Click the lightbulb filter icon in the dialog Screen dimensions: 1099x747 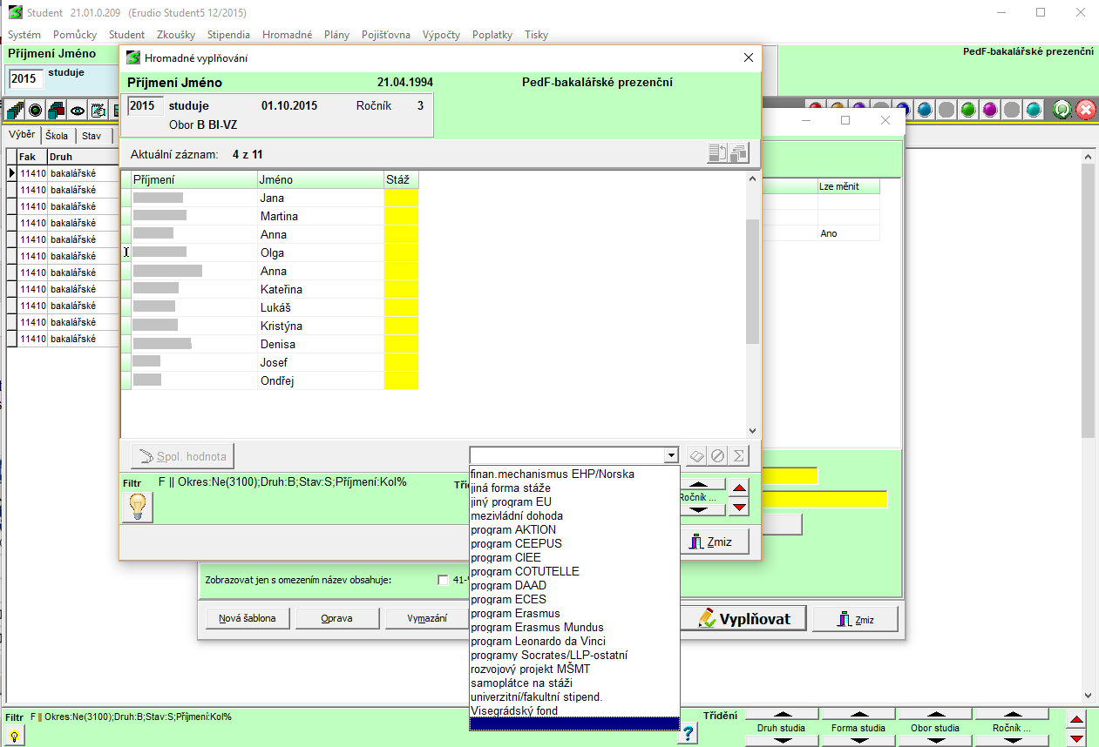(138, 507)
